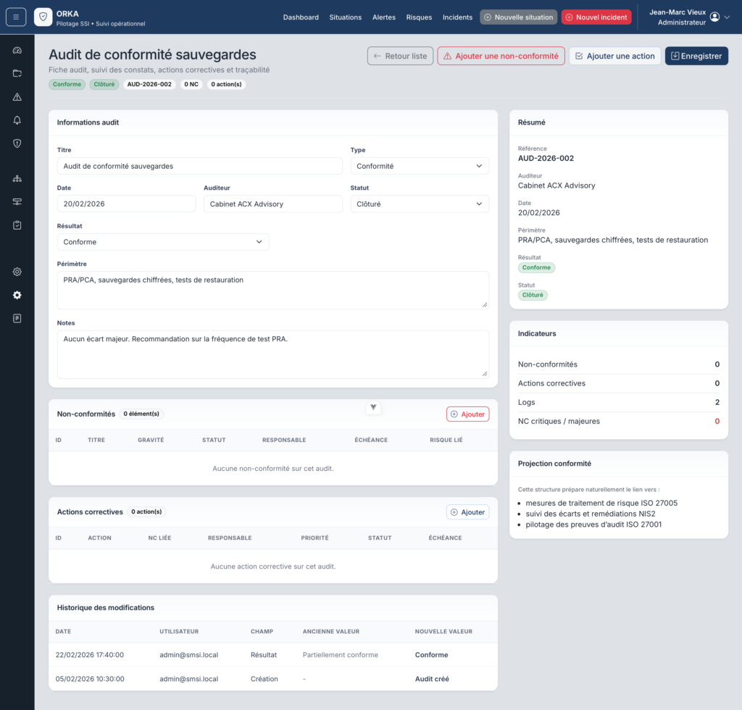Image resolution: width=742 pixels, height=710 pixels.
Task: Click the 0 action(s) header badge
Action: coord(226,84)
